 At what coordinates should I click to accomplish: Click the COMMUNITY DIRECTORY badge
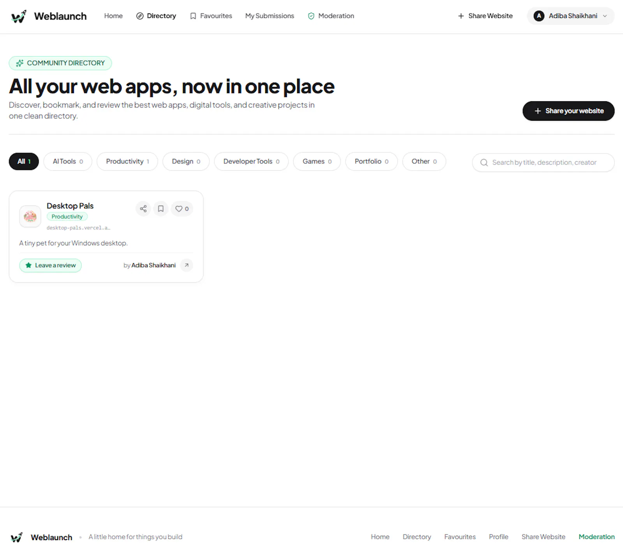pos(60,63)
